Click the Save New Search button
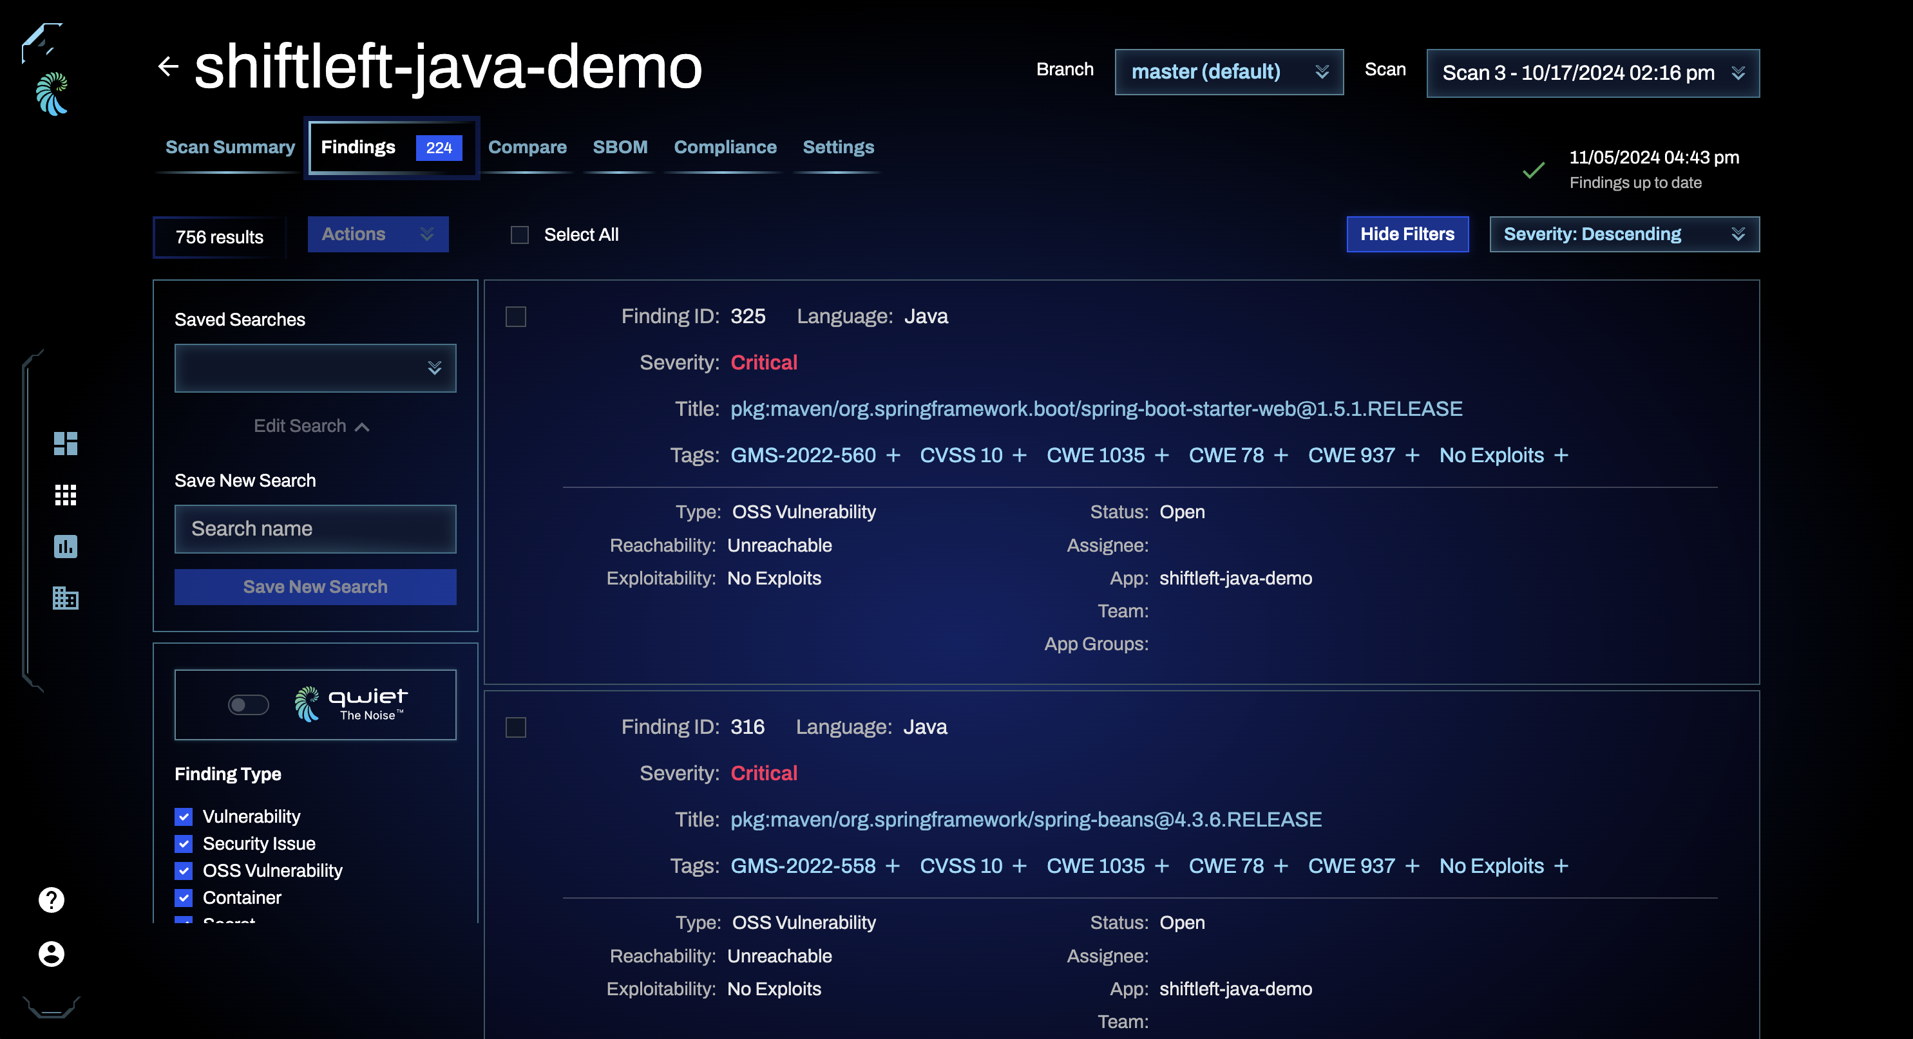1913x1039 pixels. [316, 587]
